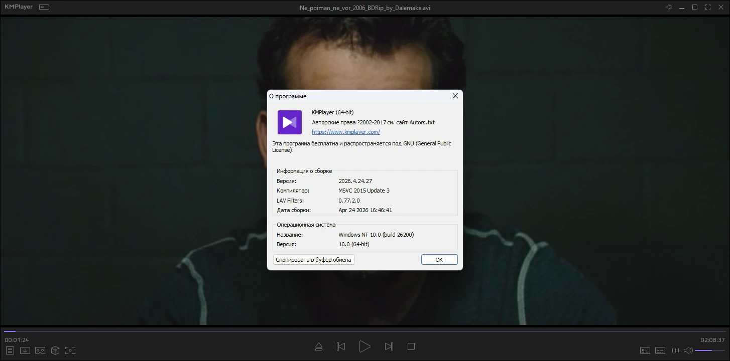This screenshot has width=730, height=361.
Task: Click the compact mode icon beside KMPlayer logo
Action: (x=44, y=7)
